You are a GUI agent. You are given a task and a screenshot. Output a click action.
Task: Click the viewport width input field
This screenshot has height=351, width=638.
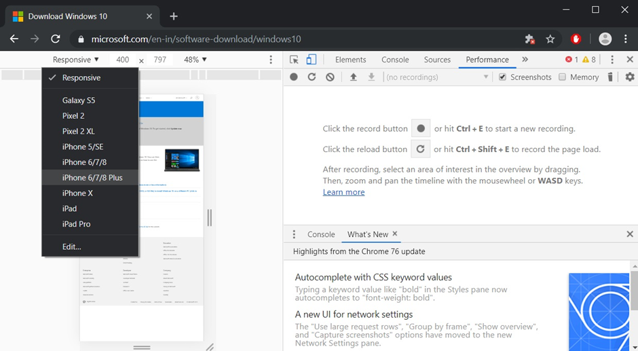coord(123,60)
